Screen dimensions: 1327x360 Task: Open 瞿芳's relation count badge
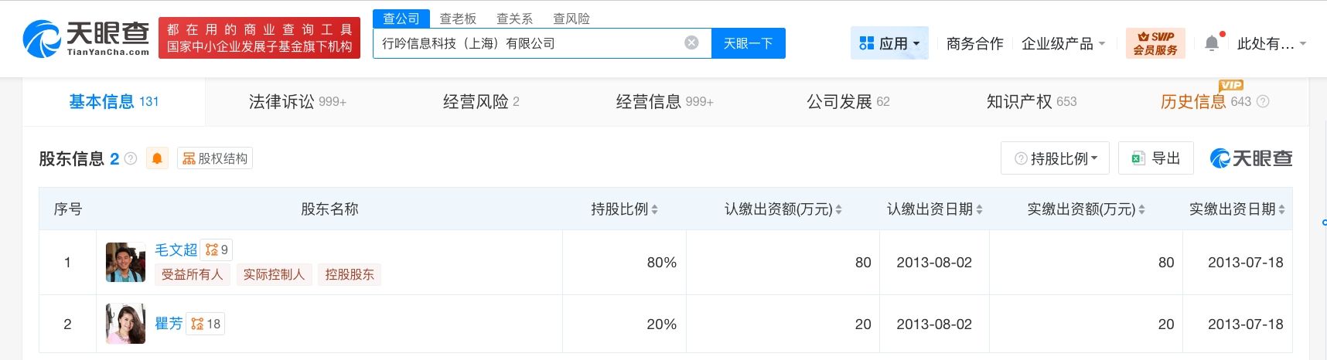206,324
